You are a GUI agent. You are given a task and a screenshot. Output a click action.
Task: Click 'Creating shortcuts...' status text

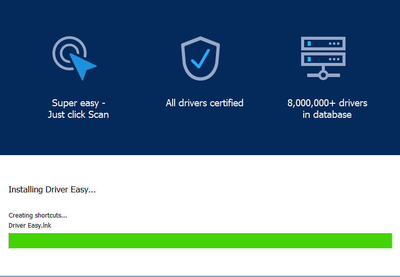[38, 216]
